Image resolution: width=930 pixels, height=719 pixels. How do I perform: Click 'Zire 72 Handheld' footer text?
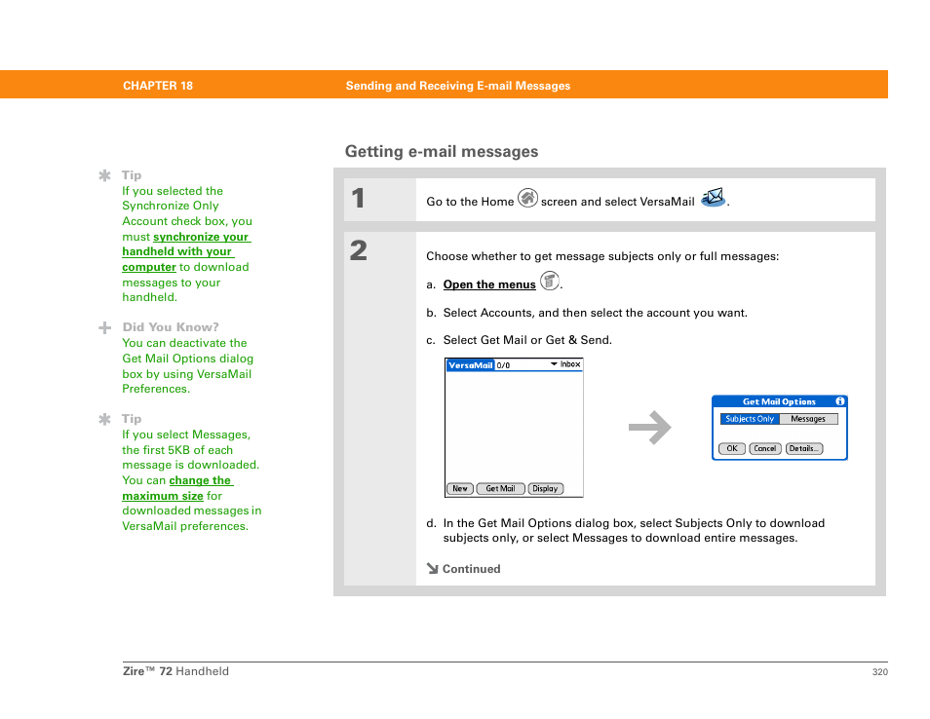pos(175,671)
